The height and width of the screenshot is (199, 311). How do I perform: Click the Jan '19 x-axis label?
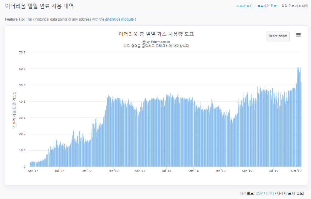point(221,171)
